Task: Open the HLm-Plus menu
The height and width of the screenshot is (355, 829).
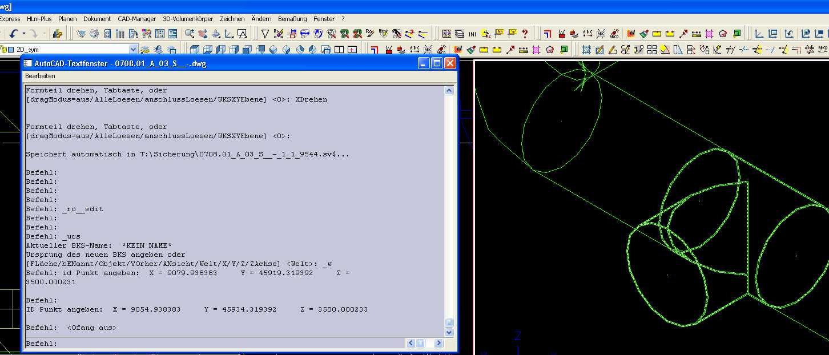Action: click(39, 19)
